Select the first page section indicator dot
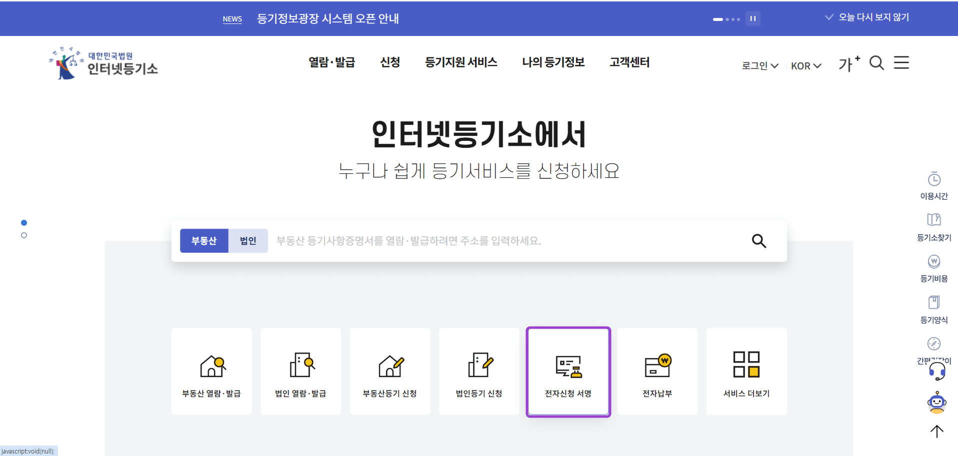Image resolution: width=958 pixels, height=456 pixels. 24,223
